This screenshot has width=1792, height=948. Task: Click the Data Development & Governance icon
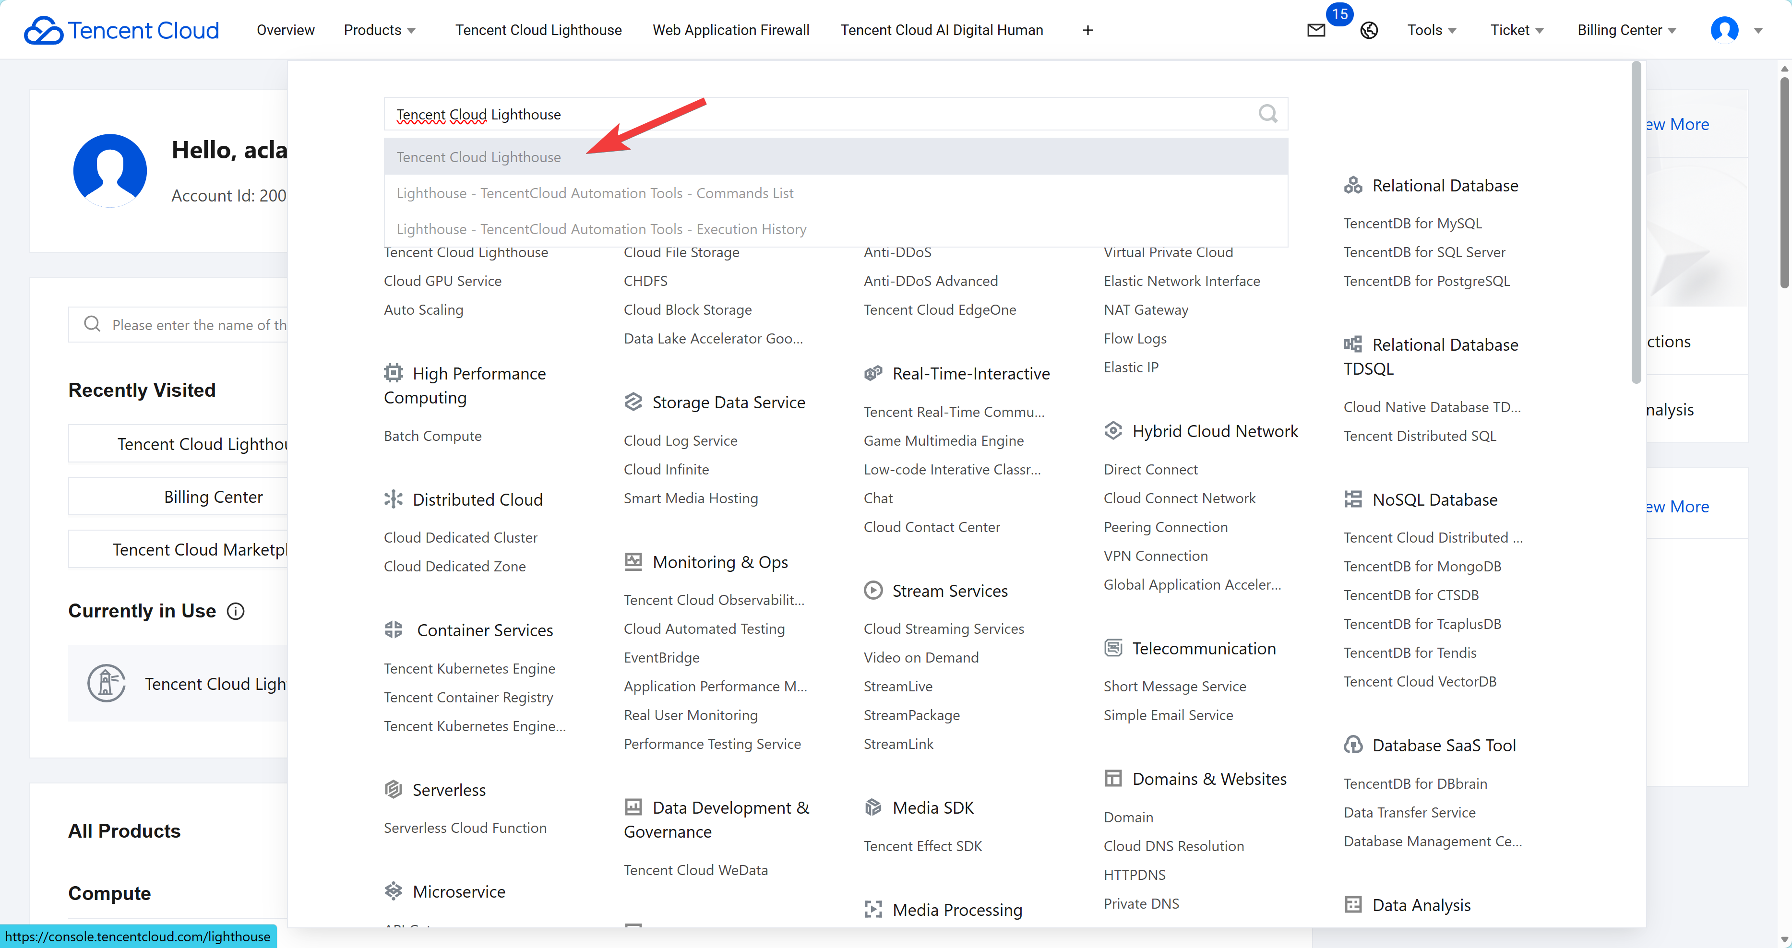(633, 807)
